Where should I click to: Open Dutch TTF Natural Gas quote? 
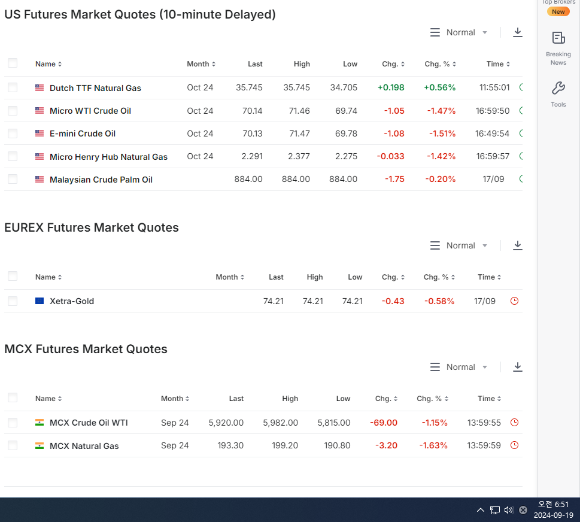pyautogui.click(x=95, y=88)
